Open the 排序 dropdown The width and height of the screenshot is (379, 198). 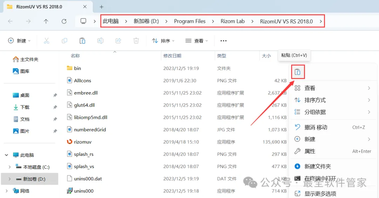tap(163, 41)
